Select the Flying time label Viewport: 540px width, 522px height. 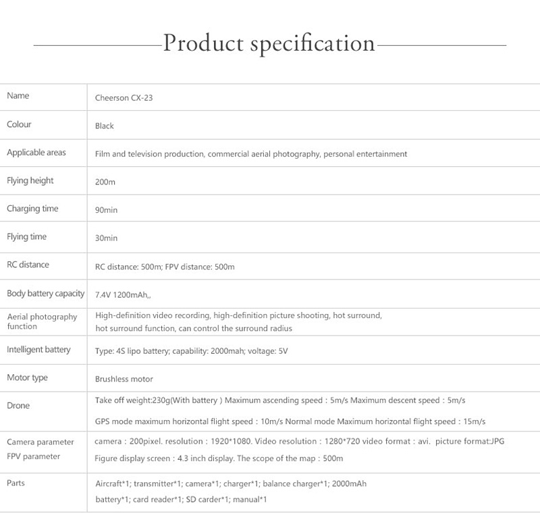[27, 237]
